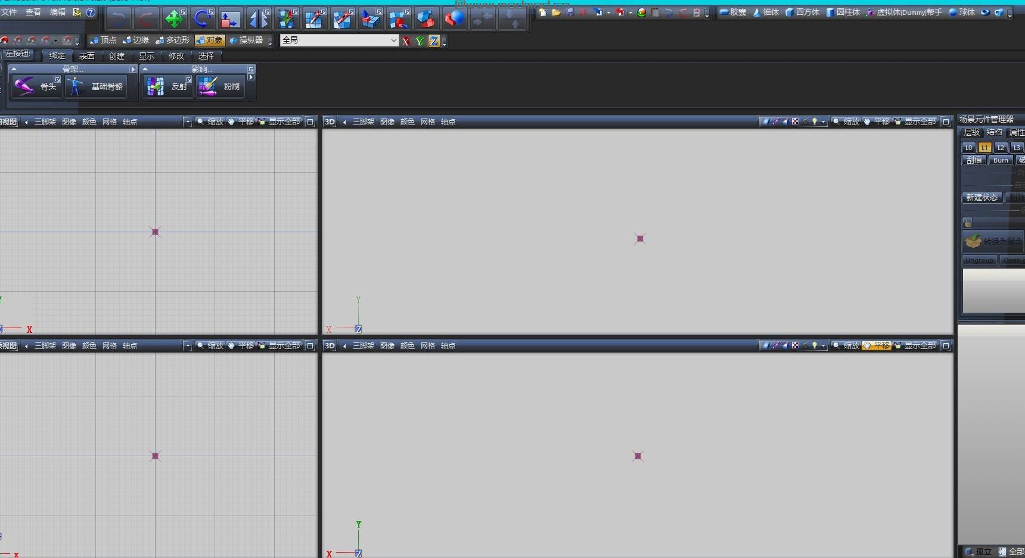Viewport: 1025px width, 558px height.
Task: Switch to the 表面 (Surface) tab
Action: (87, 56)
